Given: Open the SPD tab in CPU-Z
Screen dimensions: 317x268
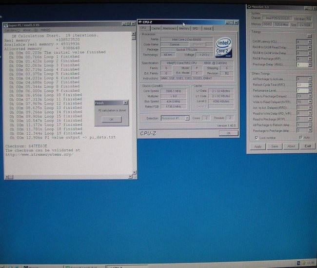Looking at the screenshot, I should (x=196, y=28).
